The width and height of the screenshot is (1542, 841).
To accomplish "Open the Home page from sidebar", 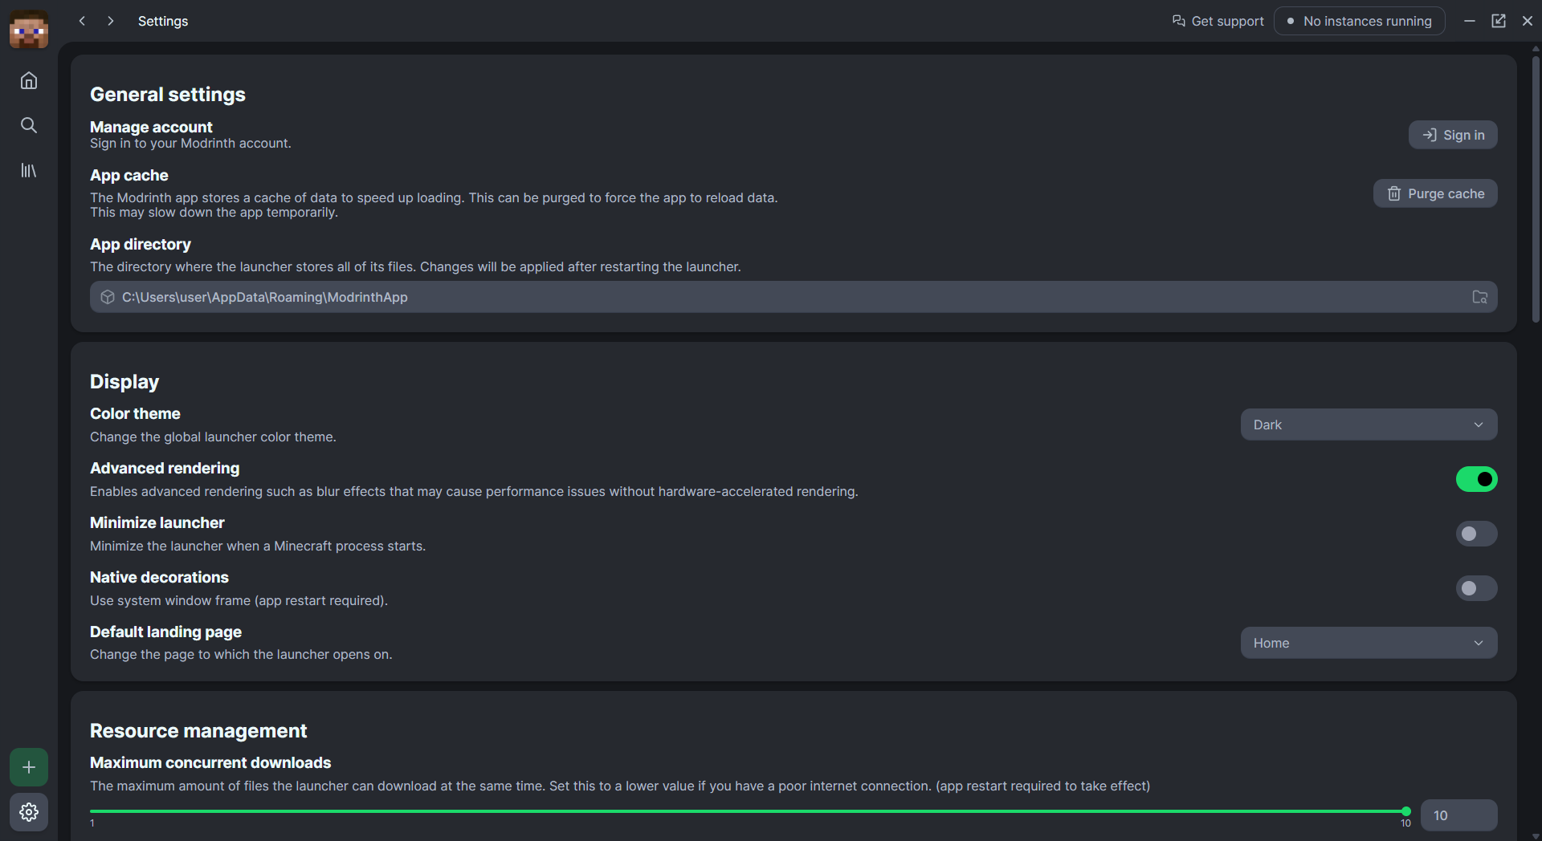I will pos(29,80).
